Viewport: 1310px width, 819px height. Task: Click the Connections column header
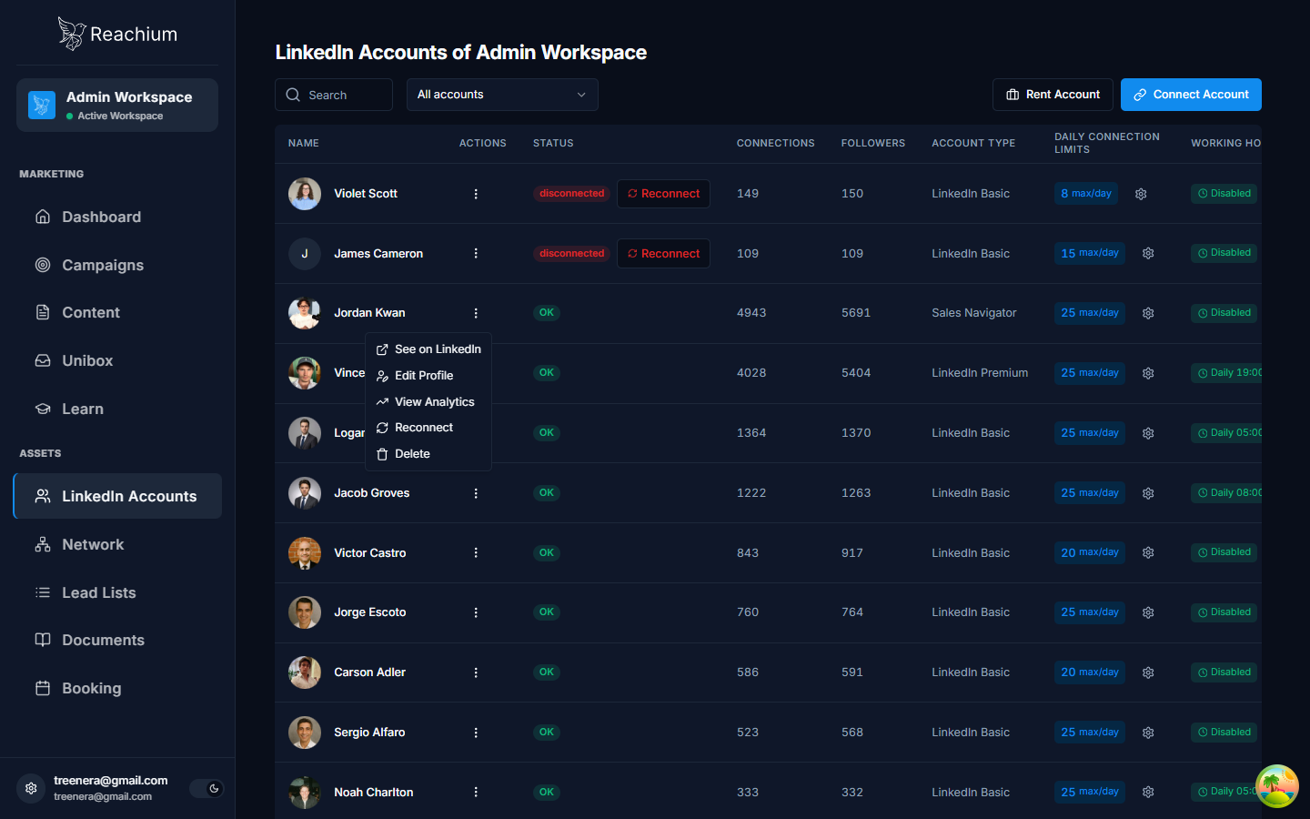click(x=776, y=143)
